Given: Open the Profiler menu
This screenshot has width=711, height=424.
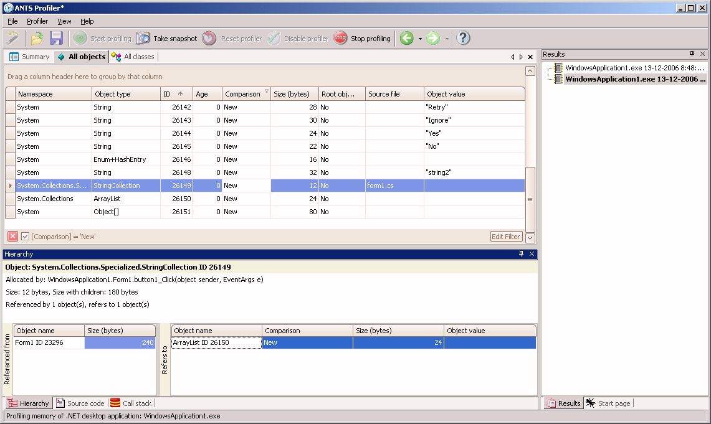Looking at the screenshot, I should (37, 21).
